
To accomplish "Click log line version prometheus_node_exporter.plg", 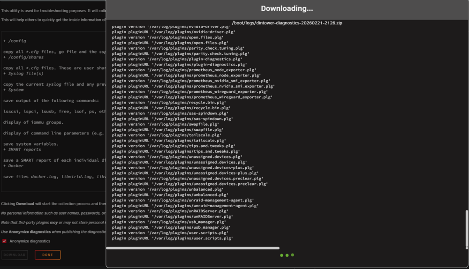I will click(184, 70).
